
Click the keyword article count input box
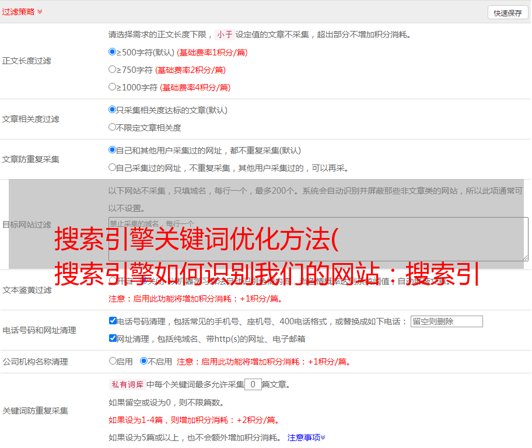pyautogui.click(x=253, y=384)
